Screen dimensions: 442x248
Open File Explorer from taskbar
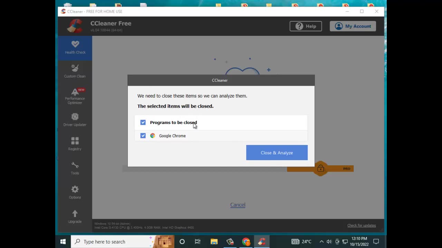[x=214, y=241]
